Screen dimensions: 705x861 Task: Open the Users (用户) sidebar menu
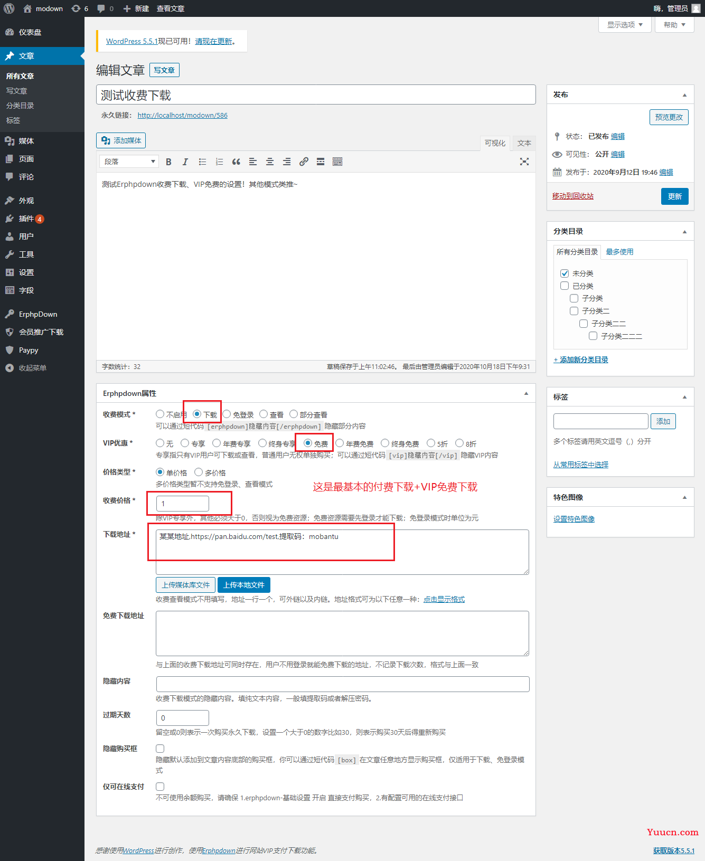click(x=42, y=236)
